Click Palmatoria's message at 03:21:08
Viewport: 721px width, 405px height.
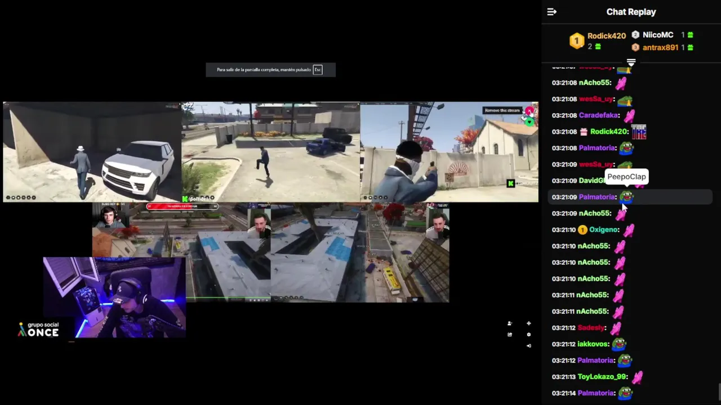[x=631, y=148]
